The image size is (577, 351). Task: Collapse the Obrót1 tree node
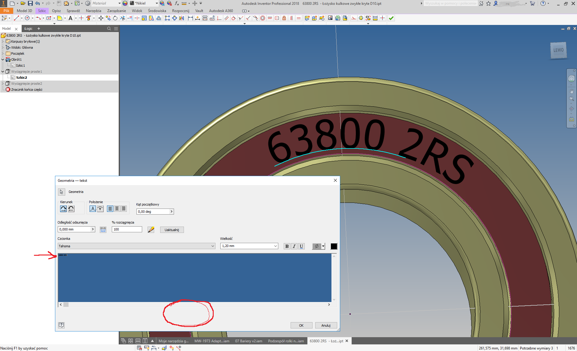(x=3, y=60)
